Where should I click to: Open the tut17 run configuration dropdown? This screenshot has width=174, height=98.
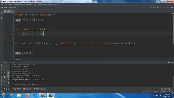154,8
